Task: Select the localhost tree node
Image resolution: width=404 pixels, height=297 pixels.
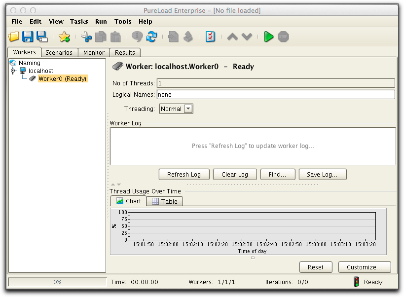Action: click(41, 71)
